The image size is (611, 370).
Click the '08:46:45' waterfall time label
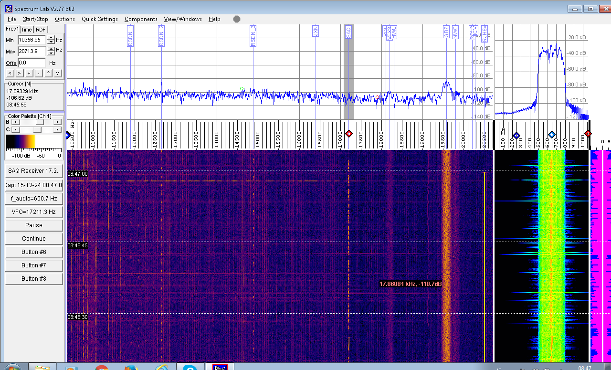coord(77,245)
